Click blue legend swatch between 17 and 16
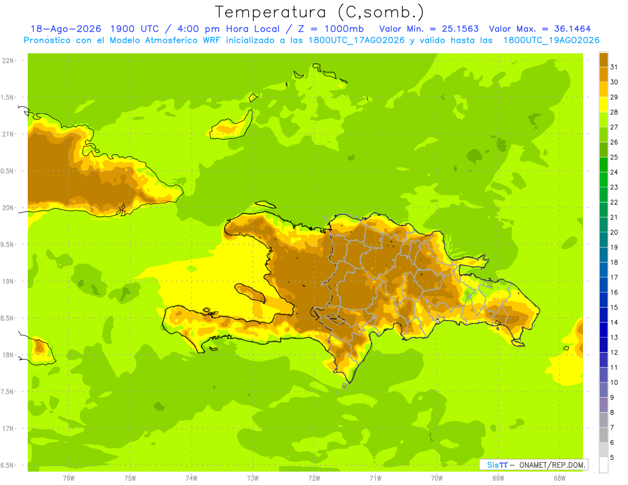 603,285
